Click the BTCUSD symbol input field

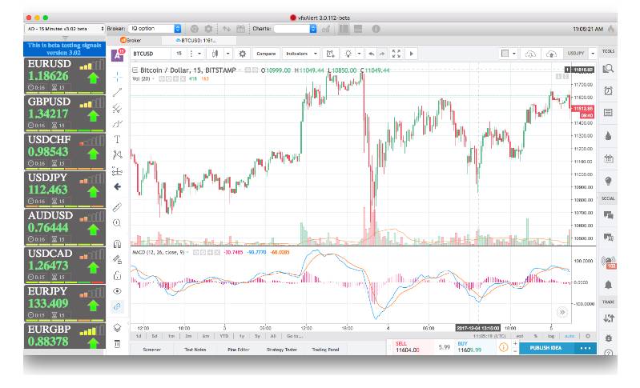coord(151,54)
